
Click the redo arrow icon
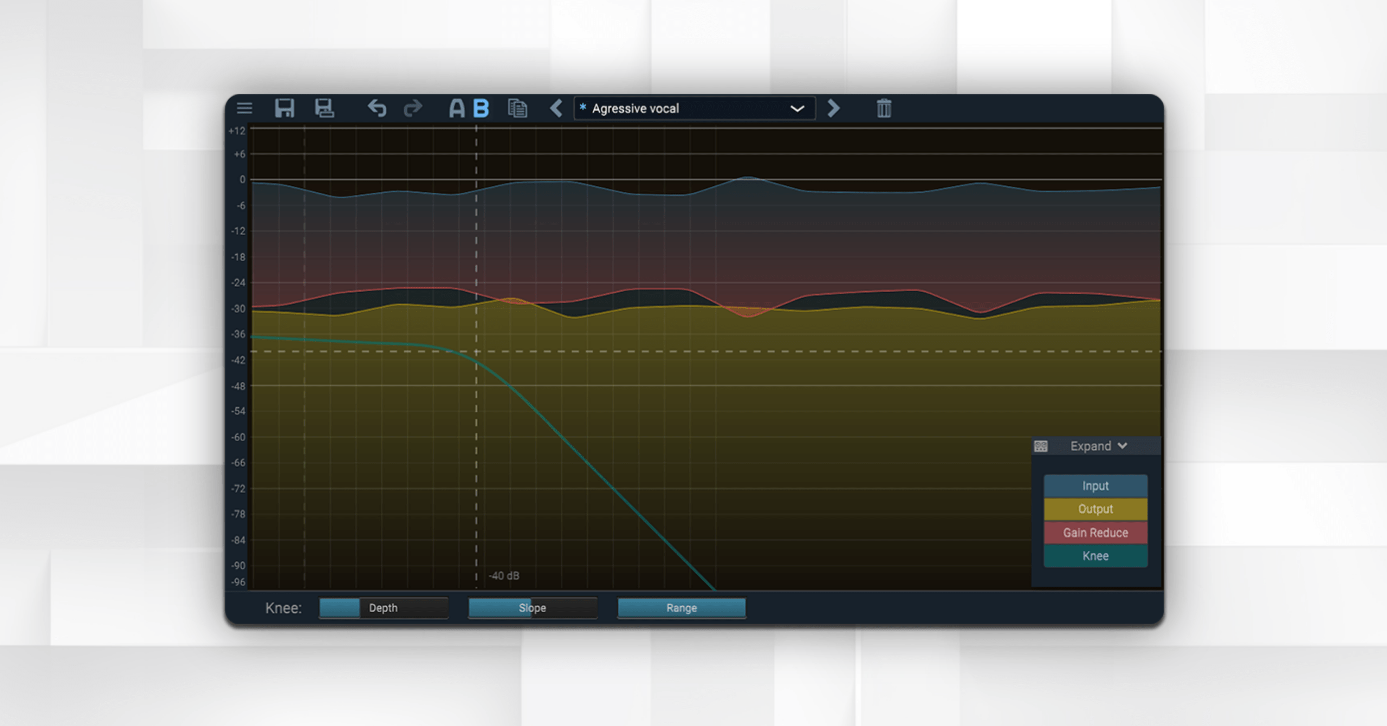coord(413,108)
